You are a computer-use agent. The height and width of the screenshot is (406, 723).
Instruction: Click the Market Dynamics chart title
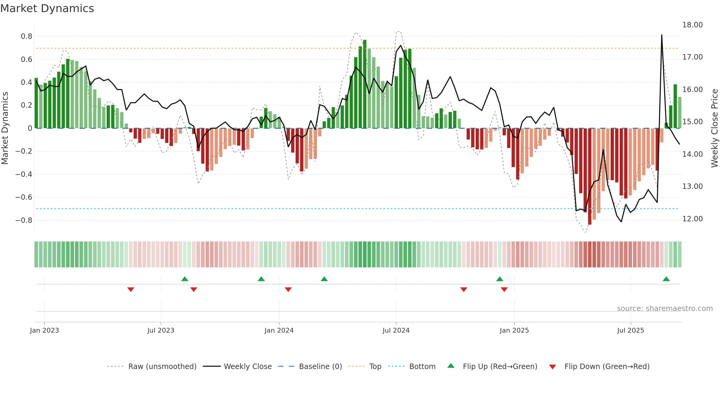[x=47, y=8]
